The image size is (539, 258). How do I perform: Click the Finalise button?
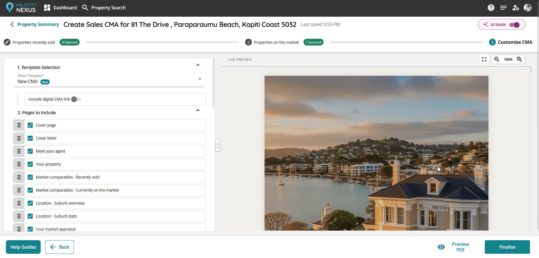(507, 247)
